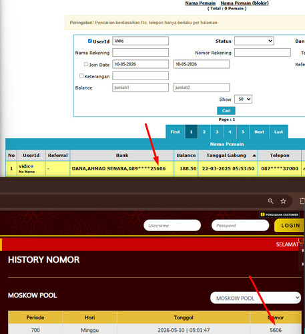The width and height of the screenshot is (305, 334).
Task: Click the Periode column header
Action: point(35,317)
